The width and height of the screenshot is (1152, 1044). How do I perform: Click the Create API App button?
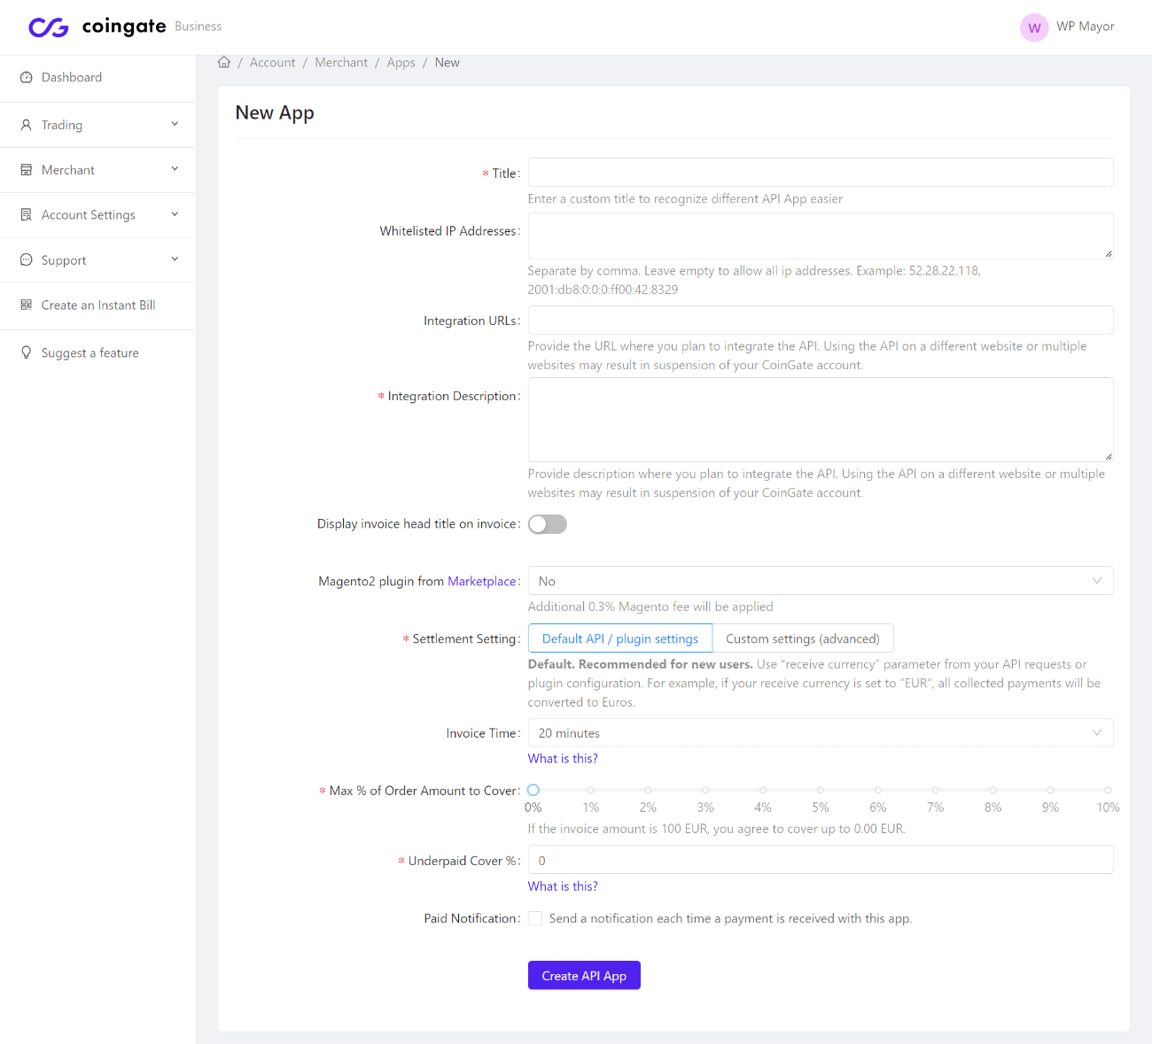584,975
